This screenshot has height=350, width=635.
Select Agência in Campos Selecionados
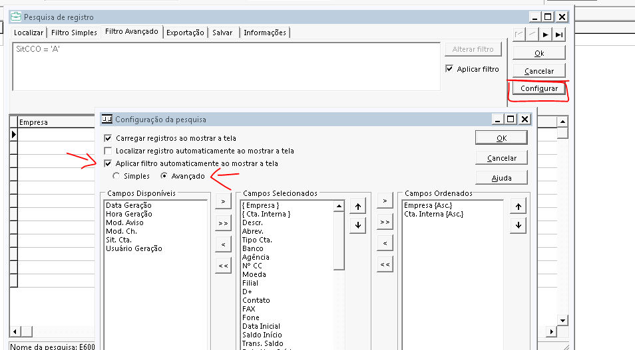(256, 257)
